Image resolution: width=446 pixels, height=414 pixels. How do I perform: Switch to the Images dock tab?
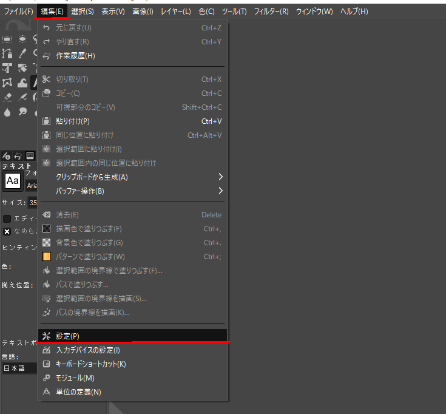pyautogui.click(x=30, y=155)
